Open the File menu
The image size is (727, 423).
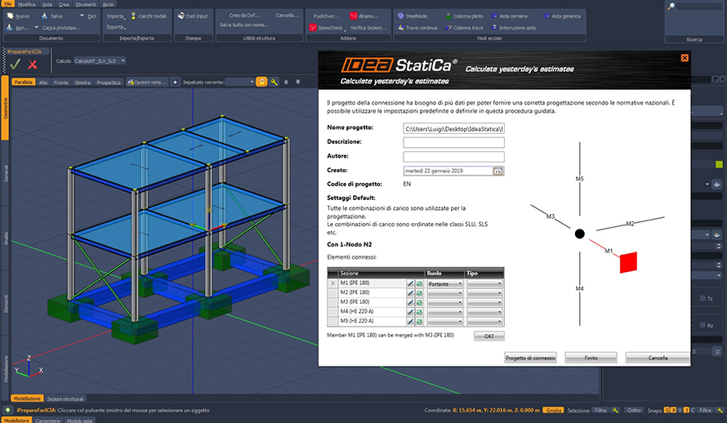7,4
